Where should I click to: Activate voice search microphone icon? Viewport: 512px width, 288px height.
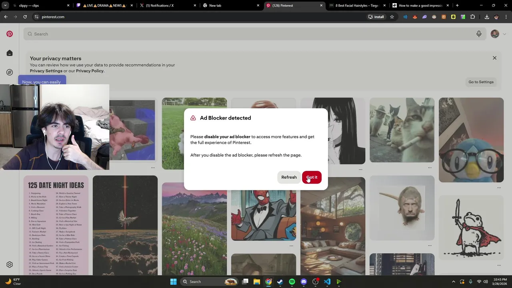point(479,34)
